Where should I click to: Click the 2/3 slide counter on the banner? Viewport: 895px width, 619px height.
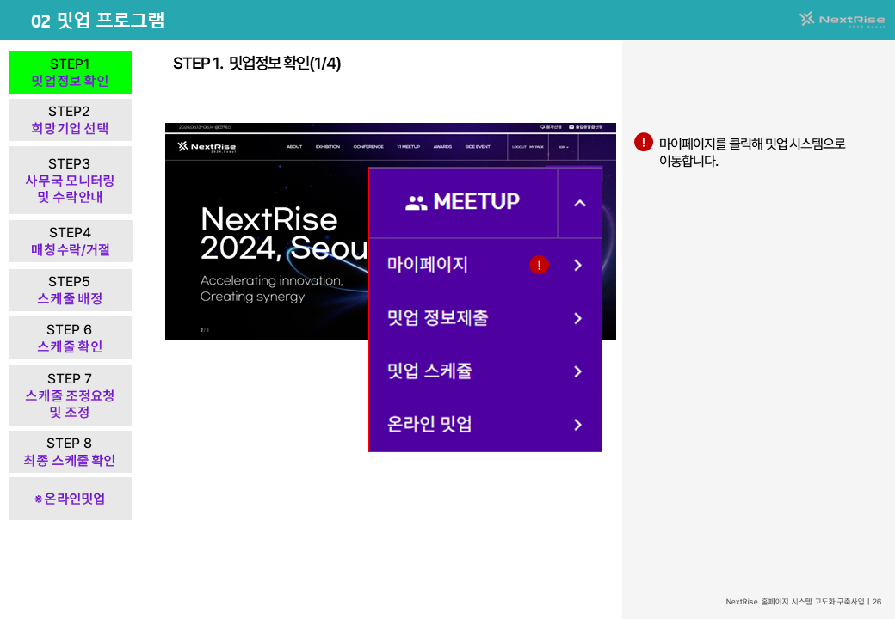(x=204, y=330)
